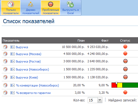
Task: Click the fact value 3,20 %
Action: (104, 93)
